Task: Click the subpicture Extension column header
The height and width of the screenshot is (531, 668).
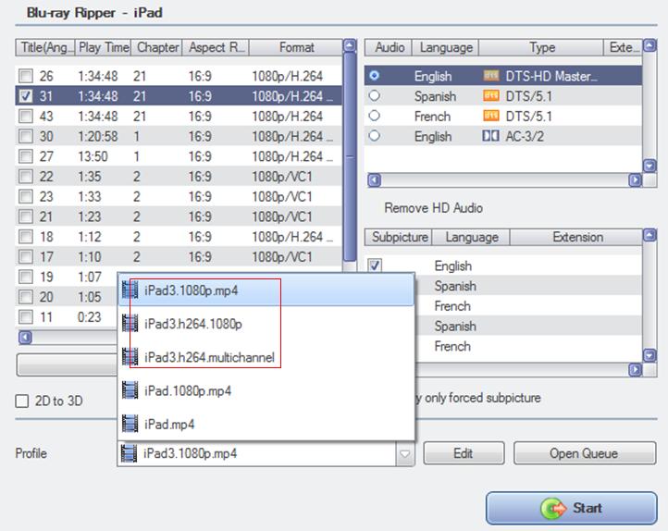Action: (577, 237)
